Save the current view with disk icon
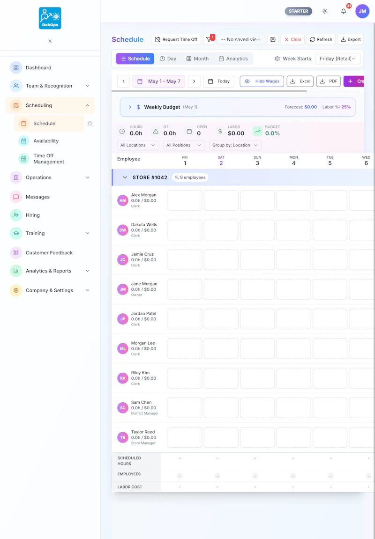Viewport: 375px width, 539px height. [273, 39]
